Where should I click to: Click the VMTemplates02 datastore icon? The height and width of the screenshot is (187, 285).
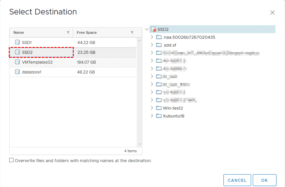tap(17, 62)
